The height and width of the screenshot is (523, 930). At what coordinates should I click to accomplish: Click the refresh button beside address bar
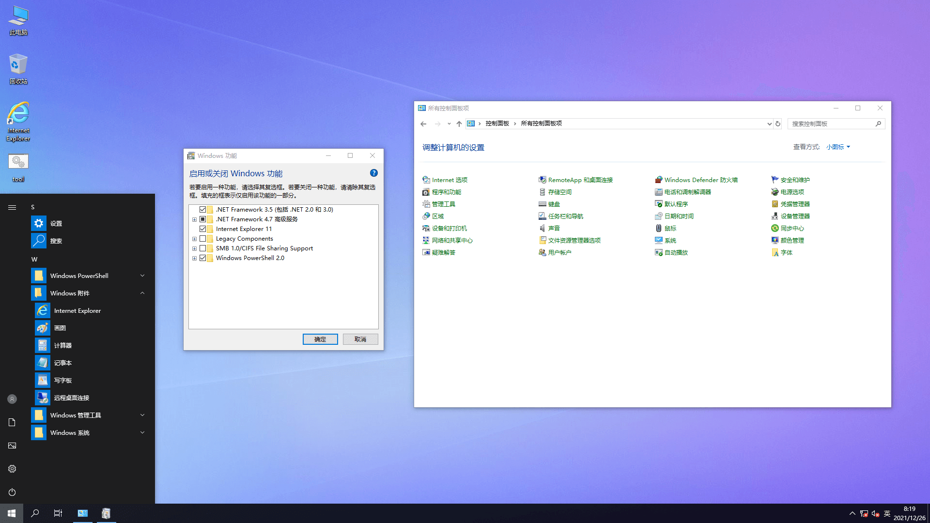pos(778,123)
